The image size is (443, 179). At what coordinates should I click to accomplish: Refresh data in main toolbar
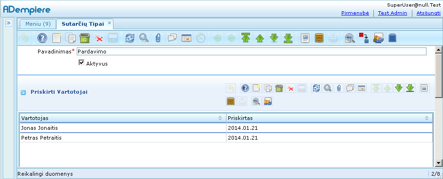129,38
